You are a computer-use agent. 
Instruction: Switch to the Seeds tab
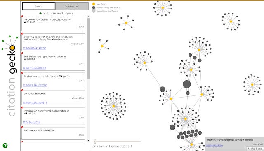[39, 6]
